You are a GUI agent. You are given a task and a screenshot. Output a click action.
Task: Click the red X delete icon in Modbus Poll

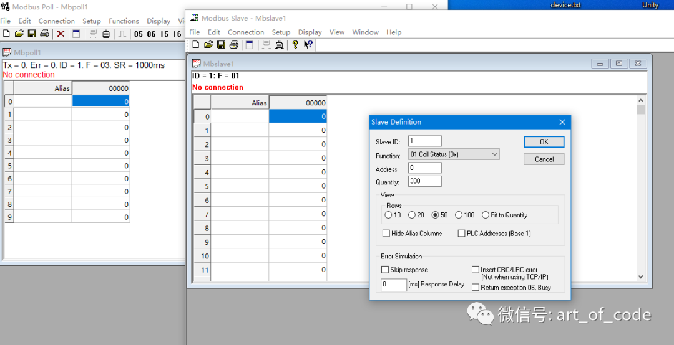click(x=61, y=34)
